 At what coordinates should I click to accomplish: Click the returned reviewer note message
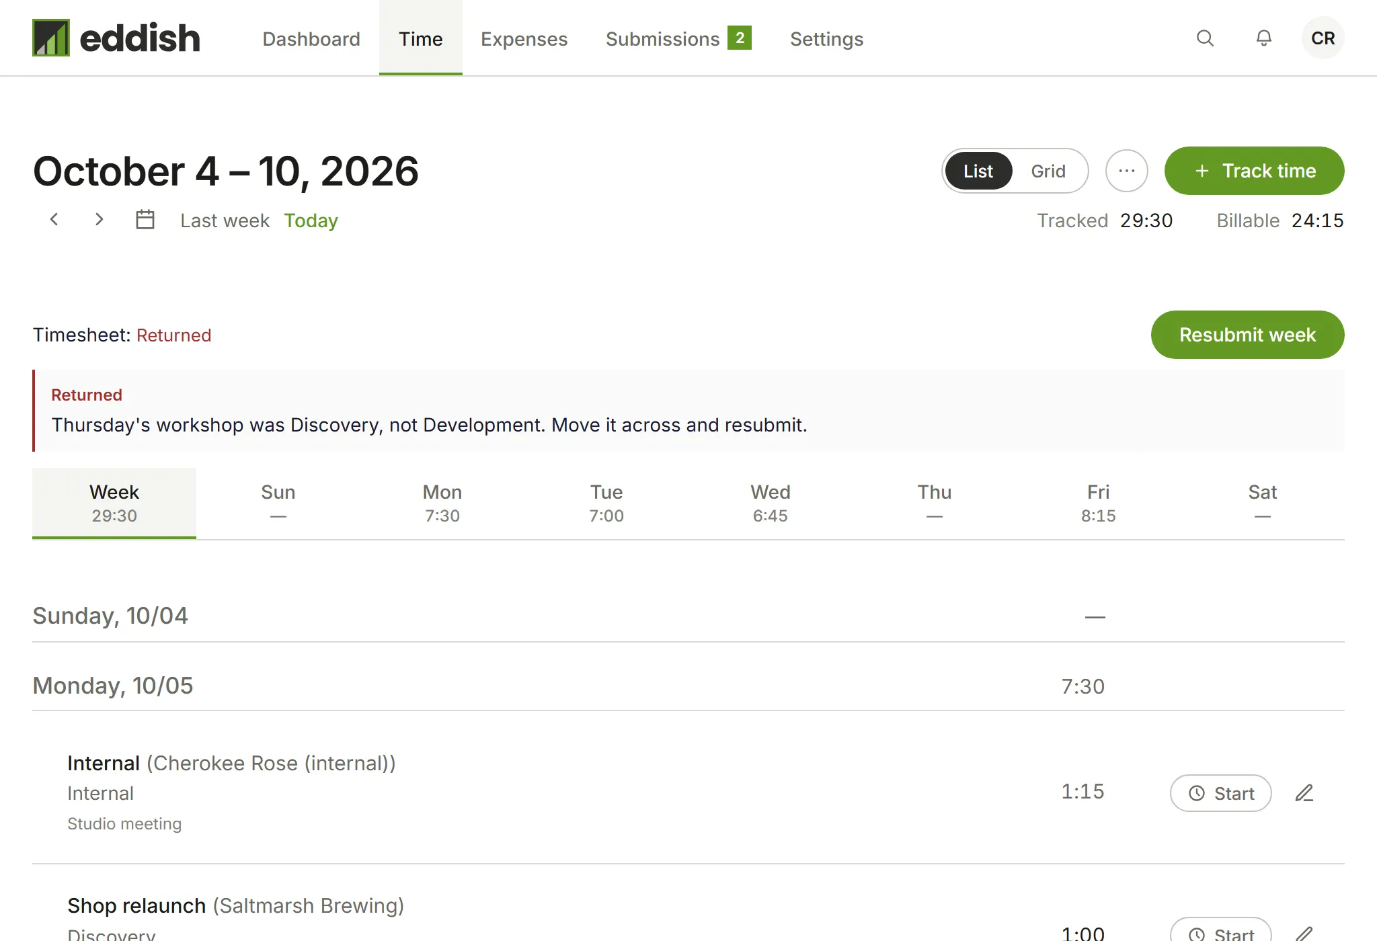point(429,425)
